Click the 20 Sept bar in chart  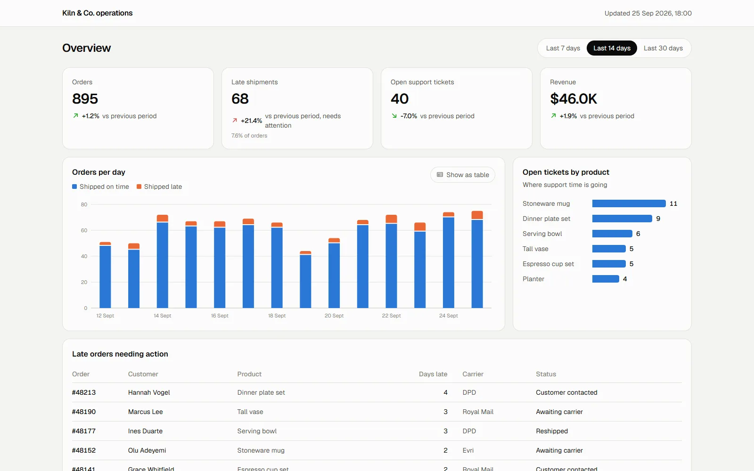tap(334, 273)
